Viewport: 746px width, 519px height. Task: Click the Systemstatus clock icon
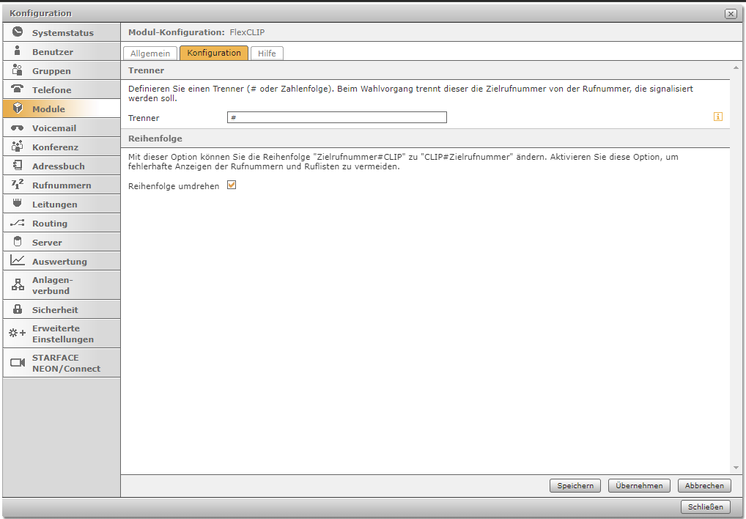coord(18,32)
